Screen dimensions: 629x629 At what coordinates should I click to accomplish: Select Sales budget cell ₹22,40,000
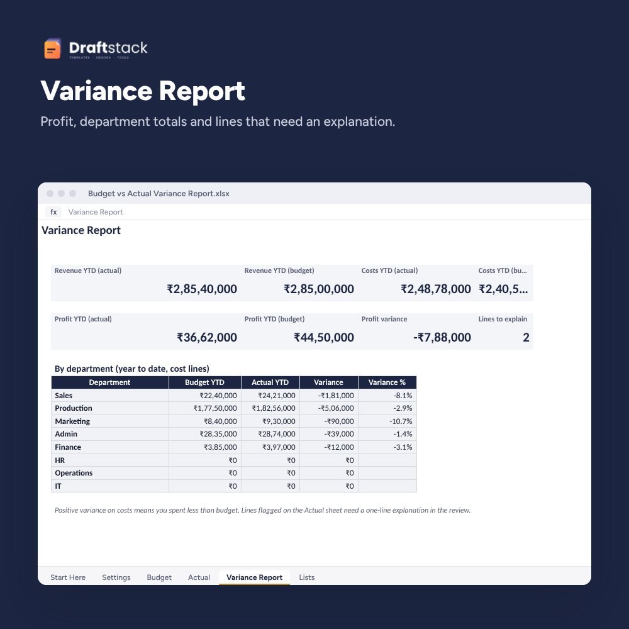click(x=205, y=396)
